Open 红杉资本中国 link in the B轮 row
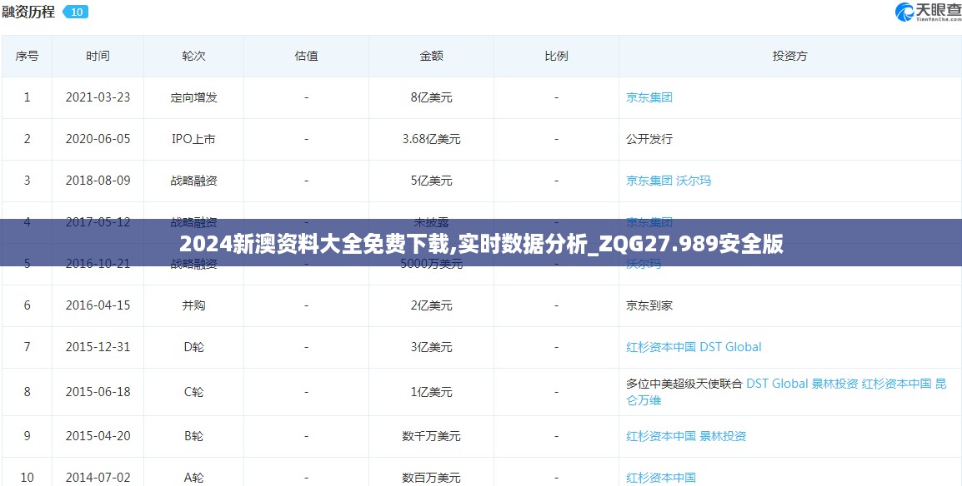The height and width of the screenshot is (486, 962). (x=661, y=436)
